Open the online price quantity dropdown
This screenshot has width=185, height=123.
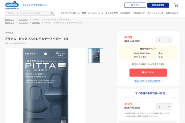(x=164, y=40)
